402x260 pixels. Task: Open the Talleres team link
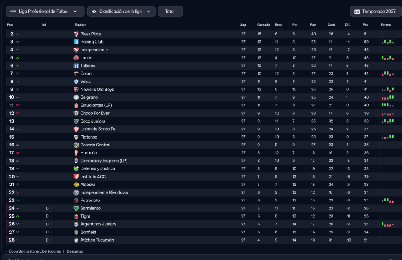click(x=88, y=66)
